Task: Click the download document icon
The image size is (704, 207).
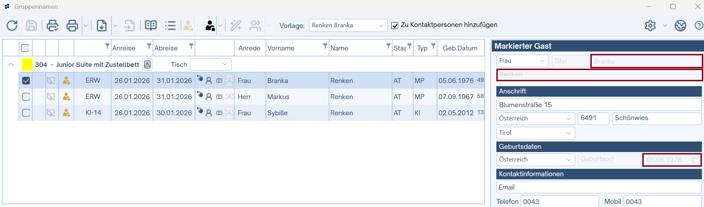Action: (x=101, y=26)
